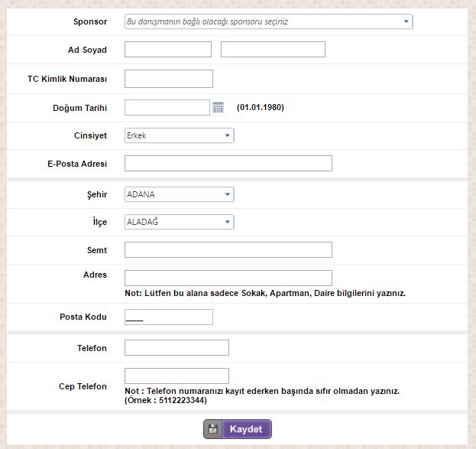Screen dimensions: 476x449
Task: Focus the TC Kimlik Numarası field
Action: pos(168,79)
